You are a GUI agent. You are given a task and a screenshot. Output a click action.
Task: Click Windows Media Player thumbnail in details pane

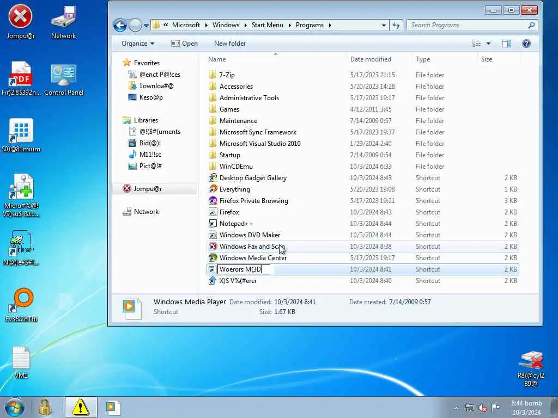[132, 308]
